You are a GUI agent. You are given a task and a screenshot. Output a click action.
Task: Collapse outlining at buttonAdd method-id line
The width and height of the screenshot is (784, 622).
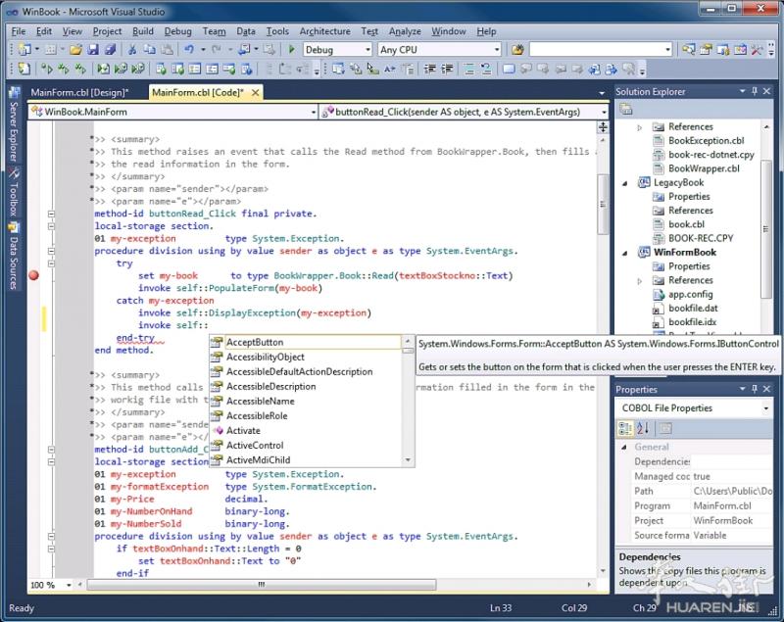[x=51, y=450]
